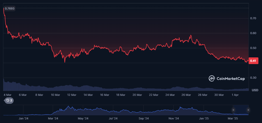Click the 0.70 price axis label
This screenshot has height=123, width=262.
253,18
